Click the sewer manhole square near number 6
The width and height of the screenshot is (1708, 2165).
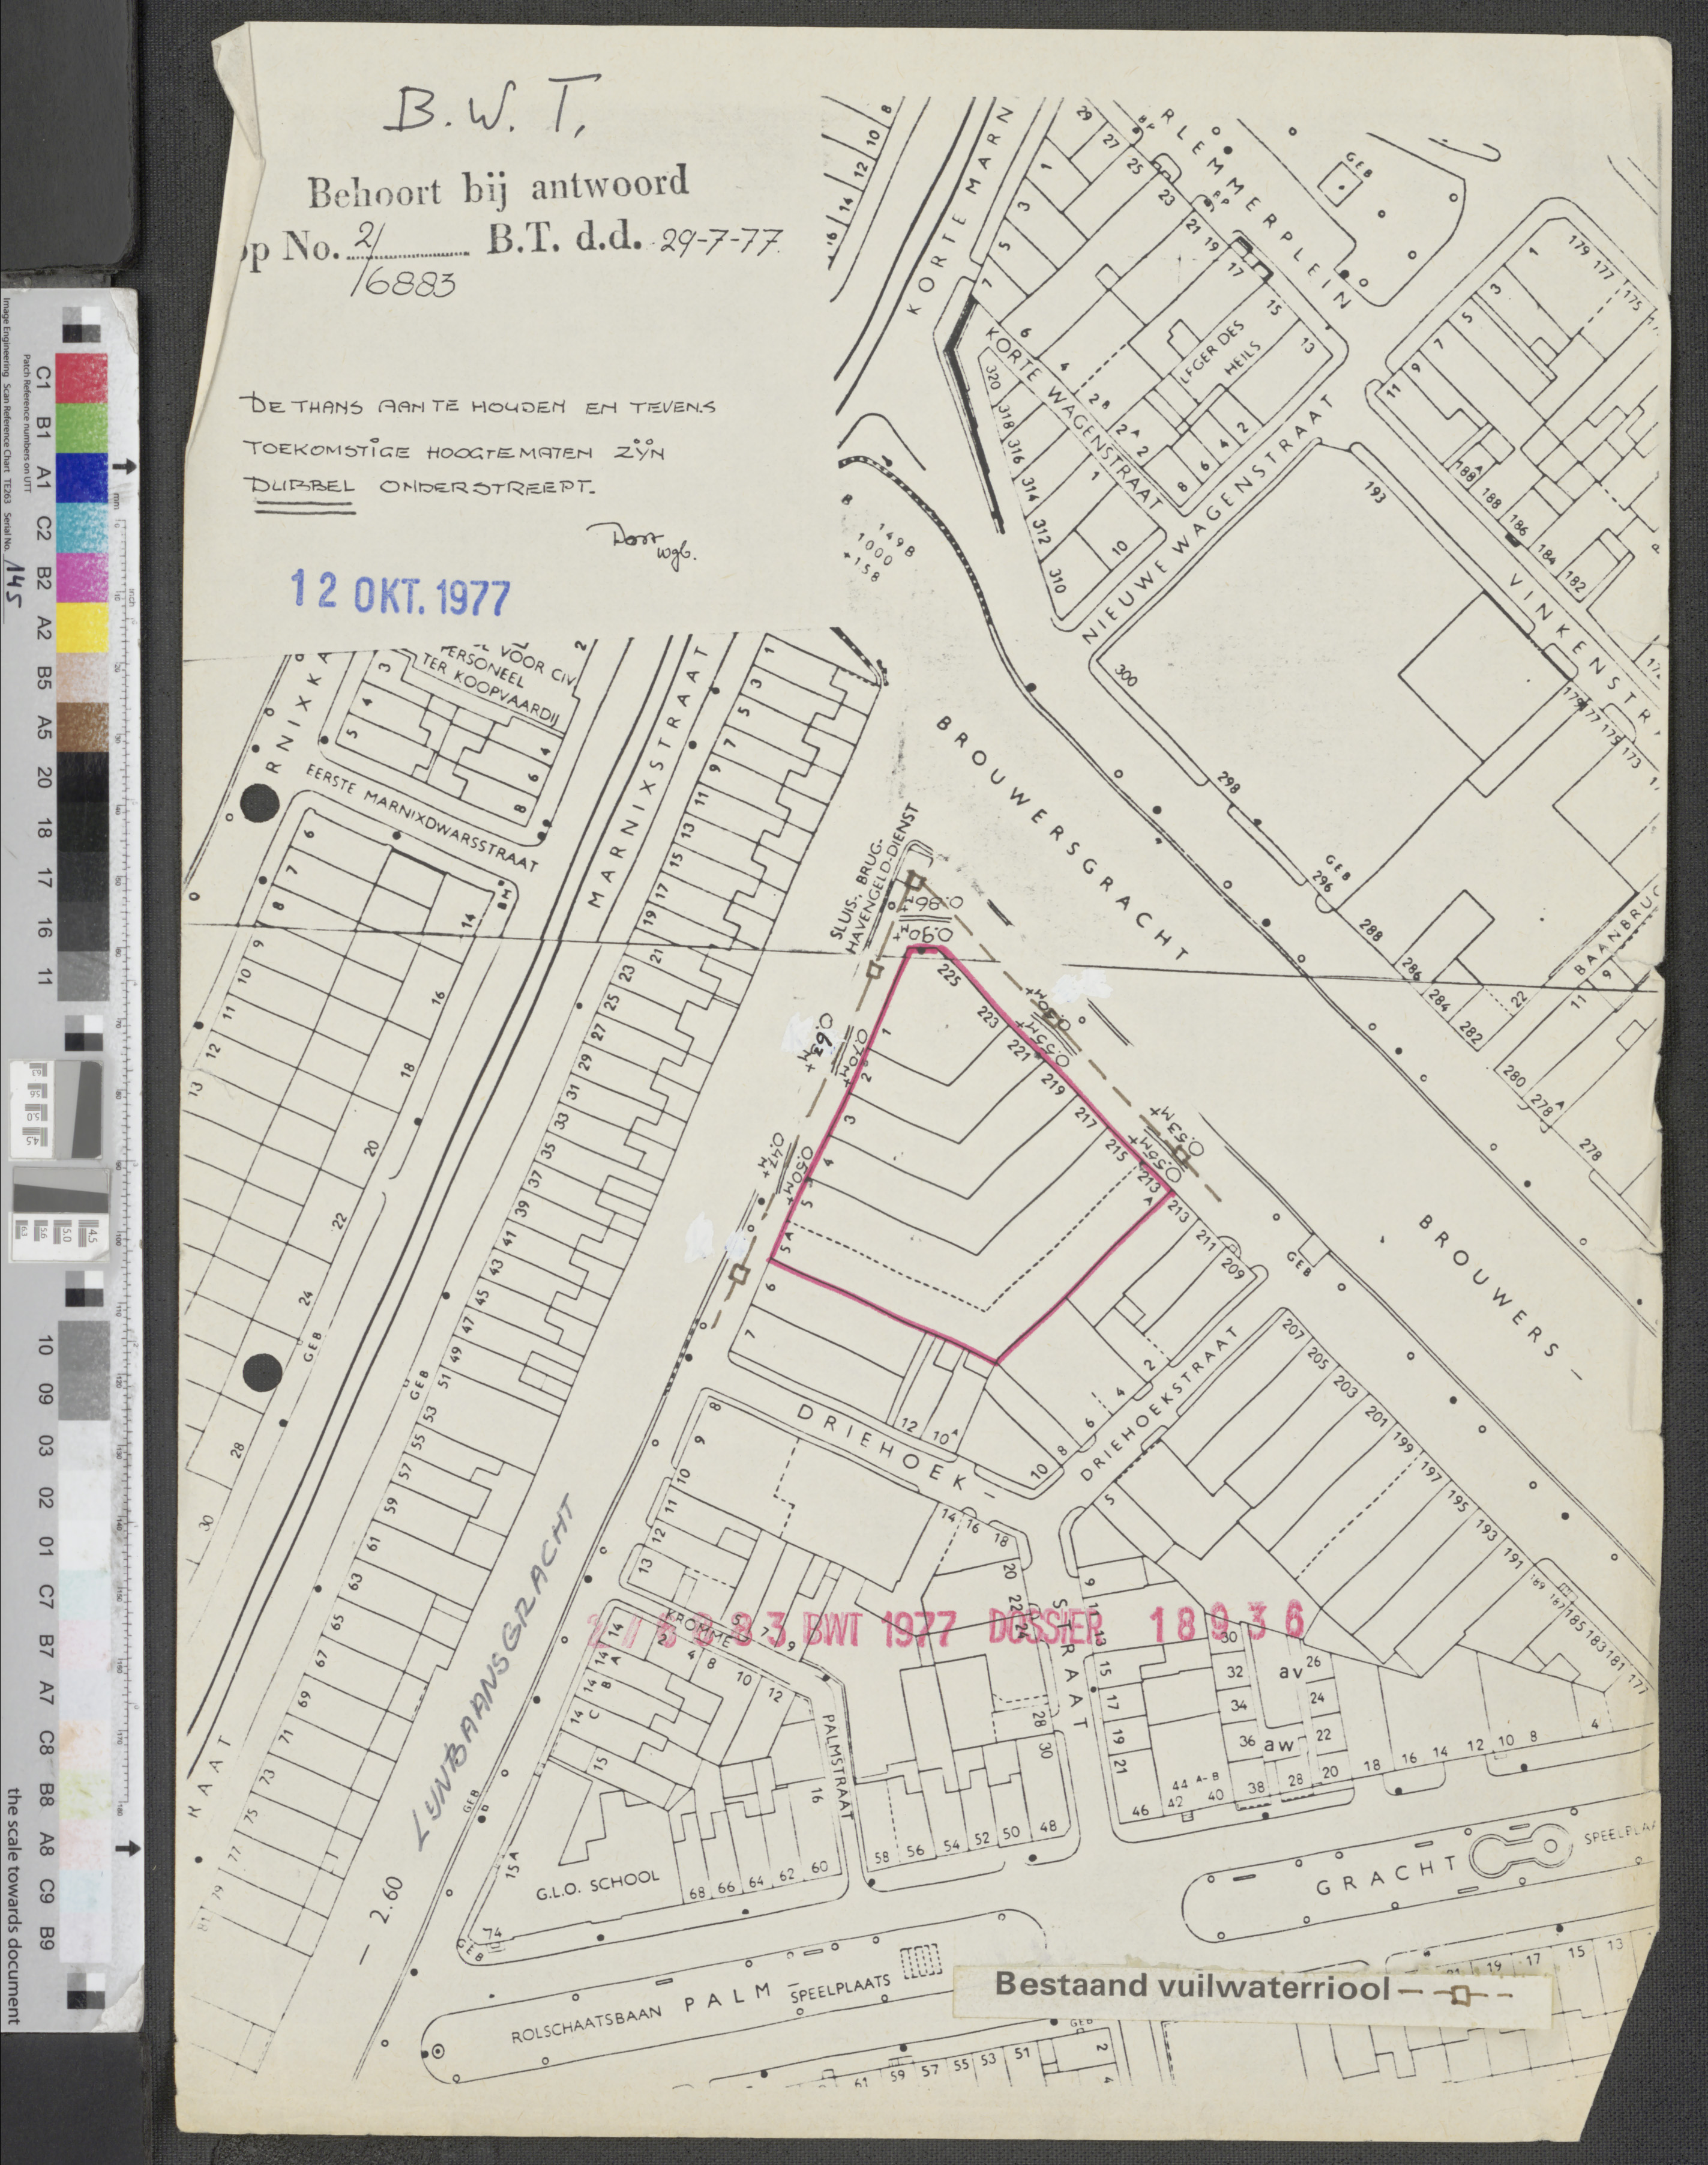740,1273
